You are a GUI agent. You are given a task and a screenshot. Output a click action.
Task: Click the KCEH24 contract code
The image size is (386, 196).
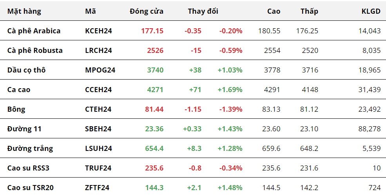coord(98,31)
